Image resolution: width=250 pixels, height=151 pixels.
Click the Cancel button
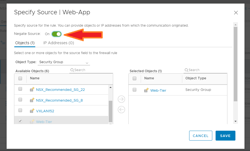coord(200,136)
